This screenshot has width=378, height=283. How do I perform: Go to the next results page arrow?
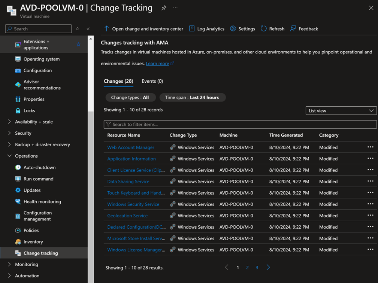coord(268,267)
